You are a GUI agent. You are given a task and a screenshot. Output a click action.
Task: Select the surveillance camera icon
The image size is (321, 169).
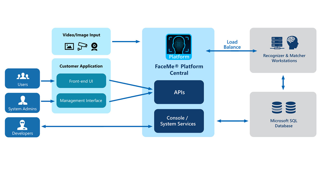[x=82, y=46]
